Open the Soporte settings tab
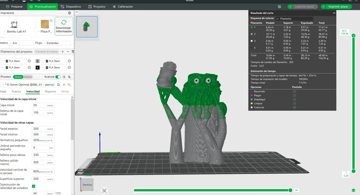 [x=50, y=91]
